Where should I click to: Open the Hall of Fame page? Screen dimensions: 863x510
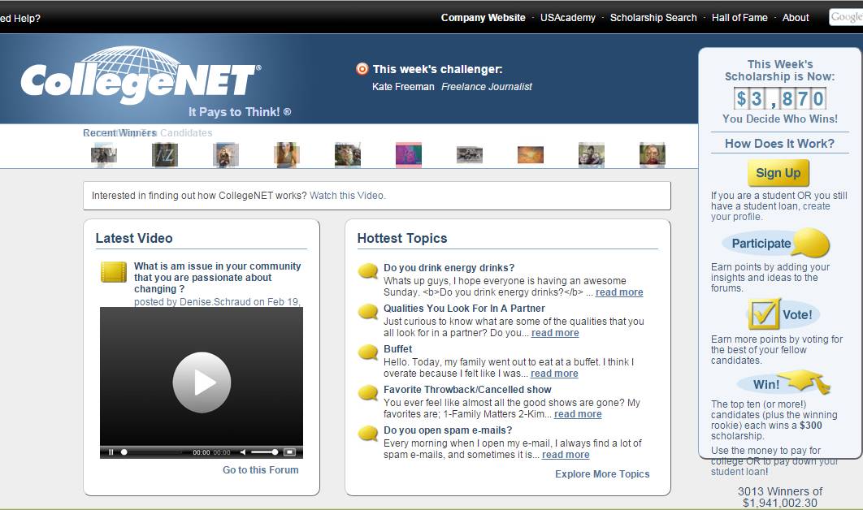pos(739,18)
